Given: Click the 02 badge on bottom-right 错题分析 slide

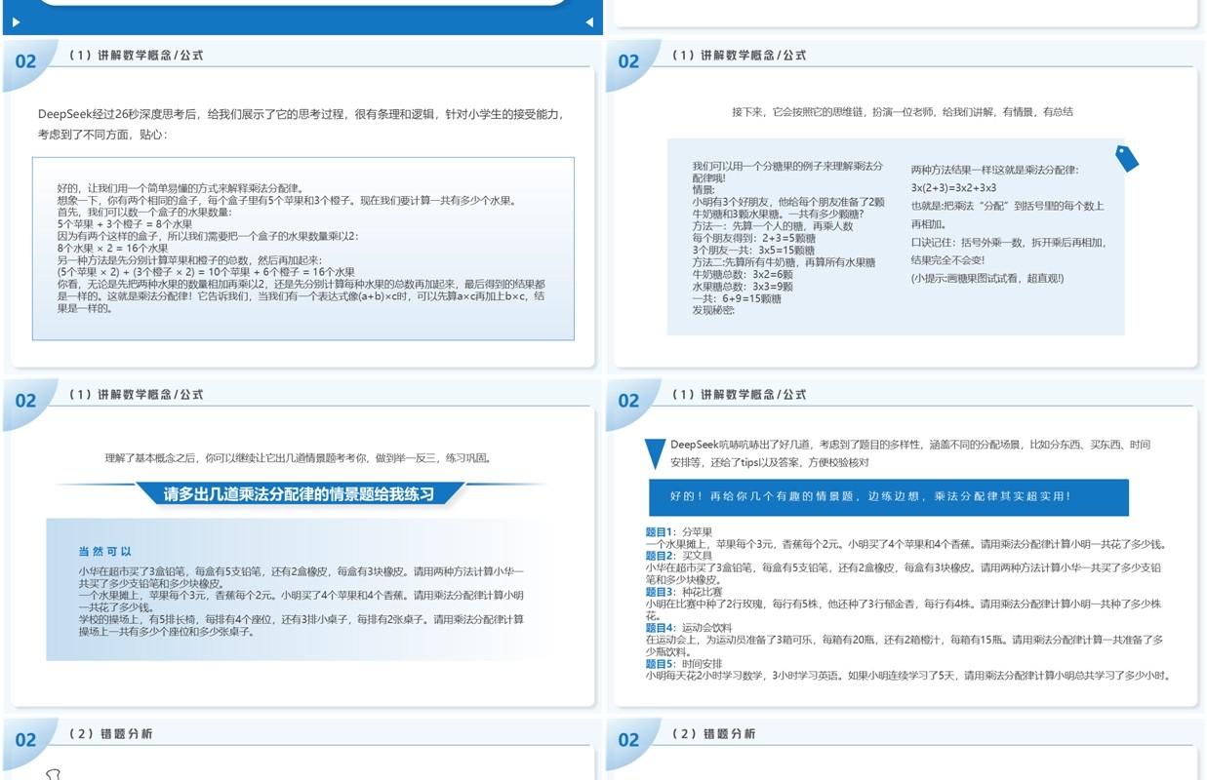Looking at the screenshot, I should click(629, 740).
